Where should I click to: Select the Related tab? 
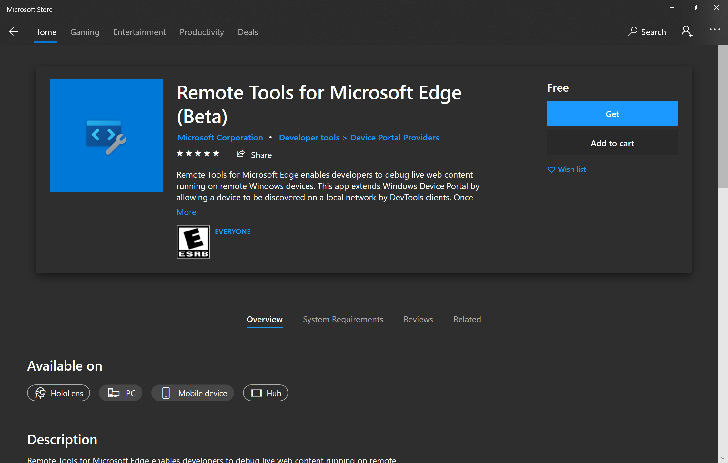[x=467, y=319]
